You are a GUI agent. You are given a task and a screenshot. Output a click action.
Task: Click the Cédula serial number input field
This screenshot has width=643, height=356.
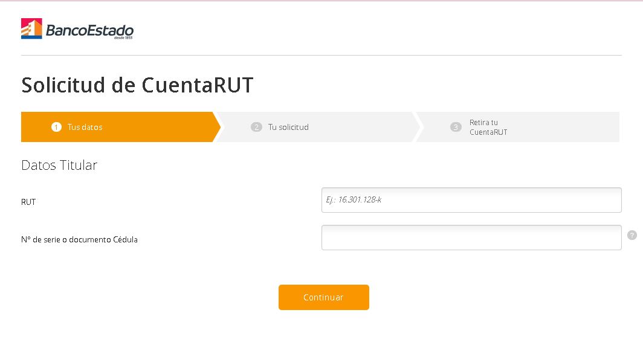[471, 238]
